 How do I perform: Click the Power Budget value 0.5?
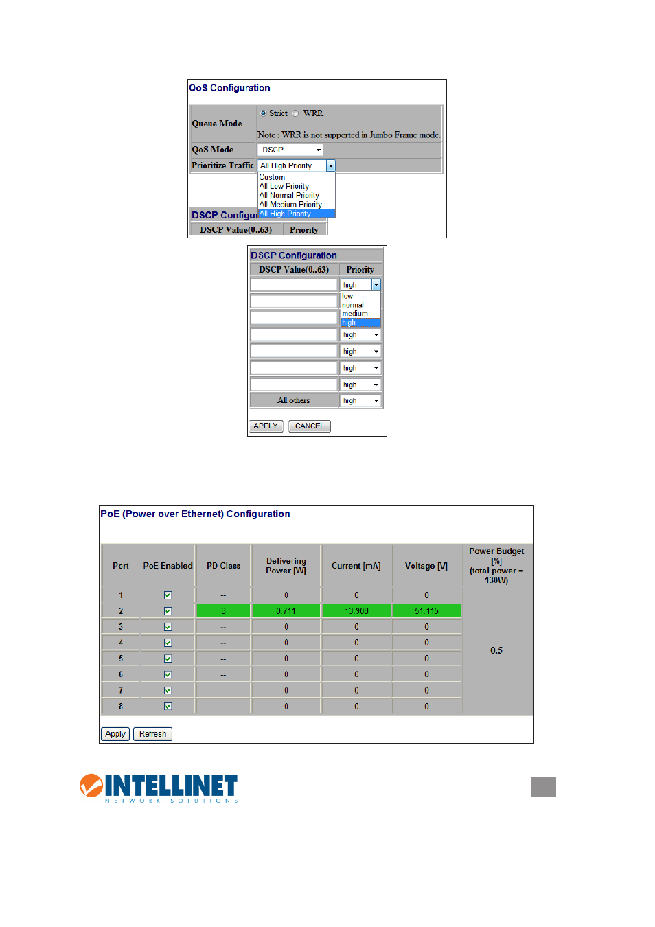496,650
